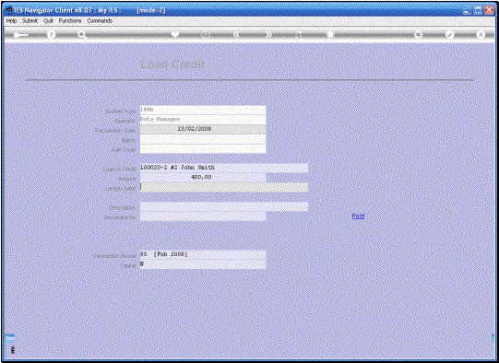Click the checkmark icon in the toolbar
The height and width of the screenshot is (363, 499).
pyautogui.click(x=449, y=34)
